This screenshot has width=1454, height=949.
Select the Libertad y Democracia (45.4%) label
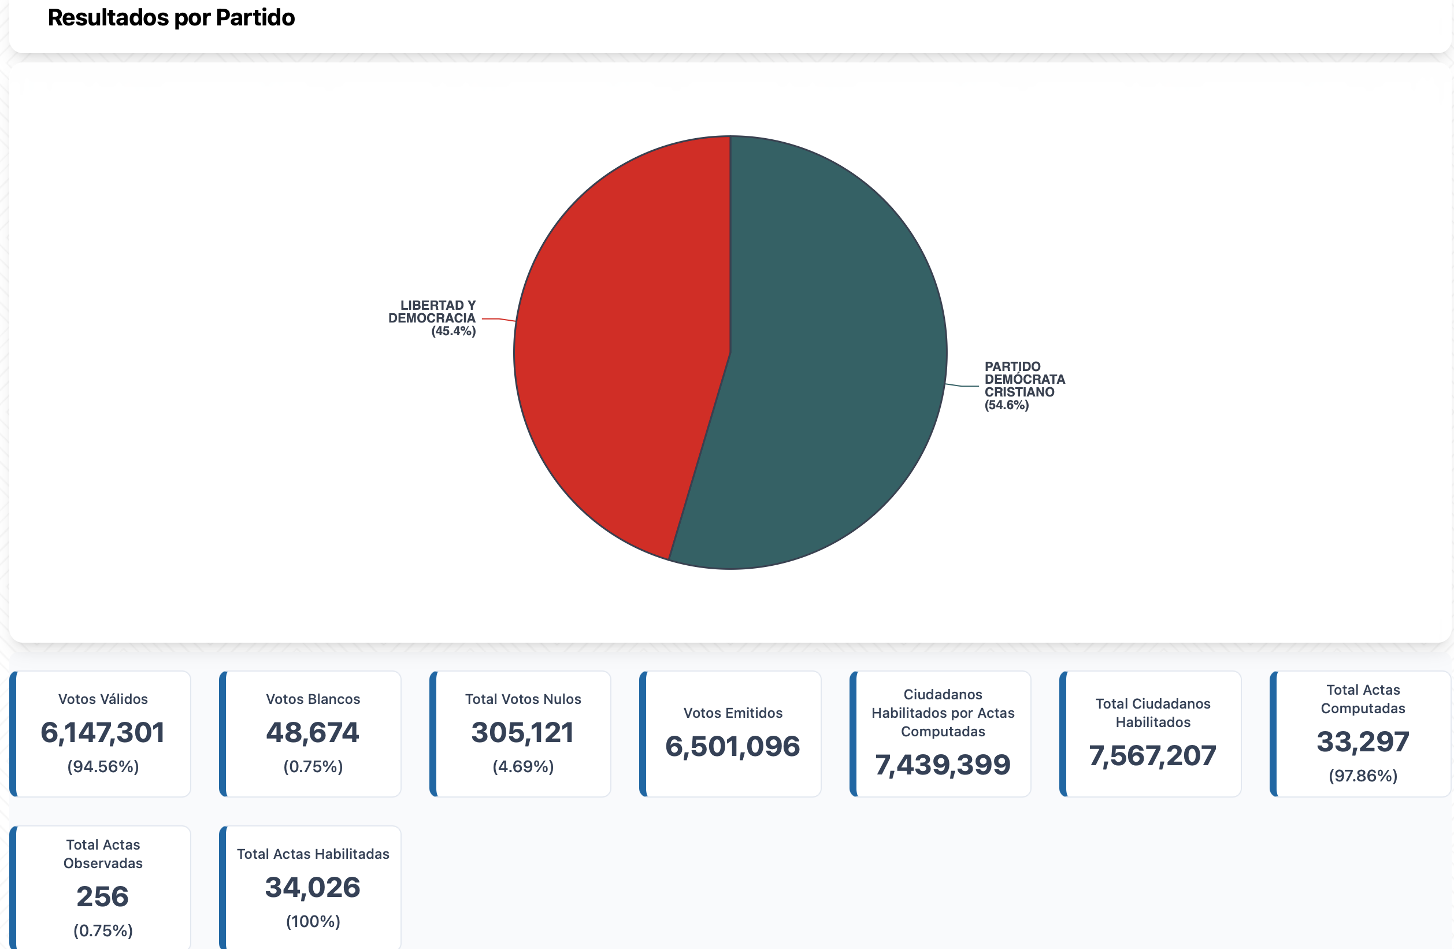432,318
